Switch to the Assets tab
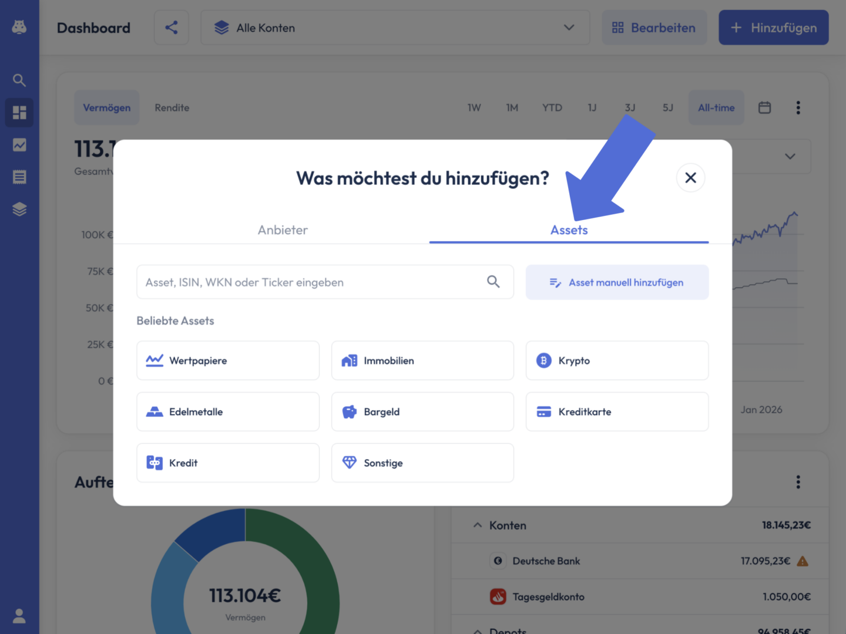Viewport: 846px width, 634px height. pos(569,230)
